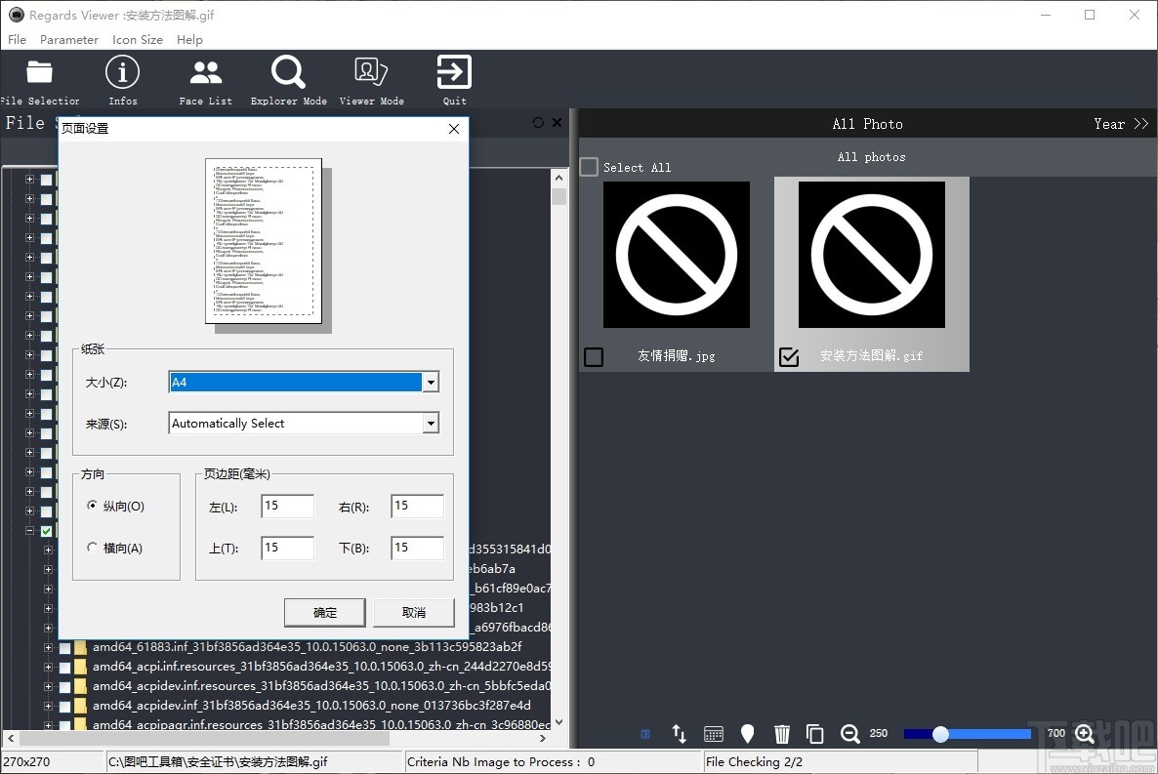1158x774 pixels.
Task: Click the 确定 OK button
Action: pos(325,612)
